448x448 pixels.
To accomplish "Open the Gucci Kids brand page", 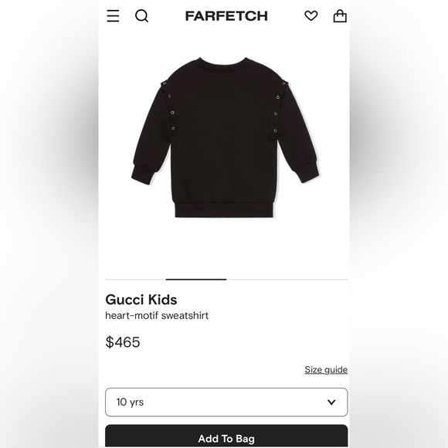I will point(141,300).
